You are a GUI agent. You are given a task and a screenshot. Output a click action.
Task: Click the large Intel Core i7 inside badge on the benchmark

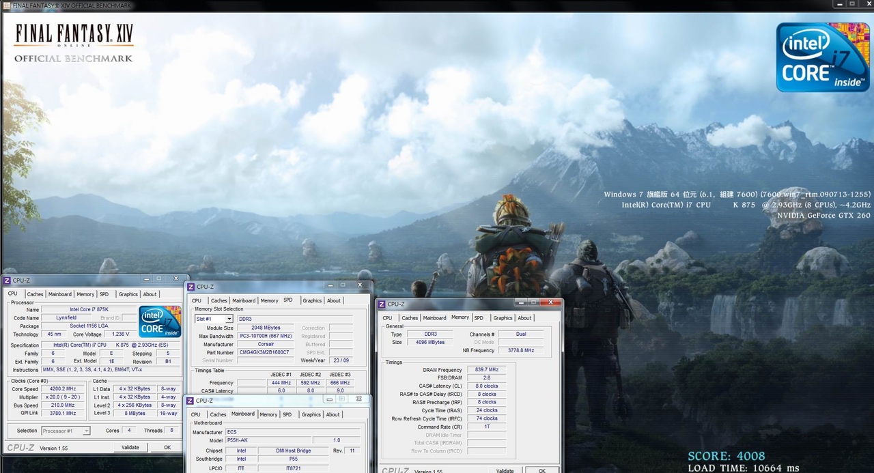822,57
